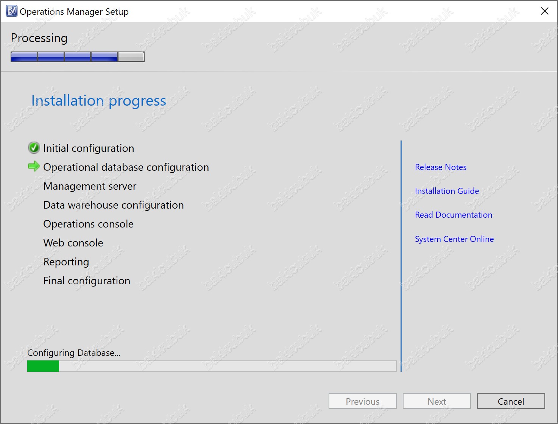Click the blue Processing step progress bar
The width and height of the screenshot is (558, 424).
pyautogui.click(x=78, y=57)
